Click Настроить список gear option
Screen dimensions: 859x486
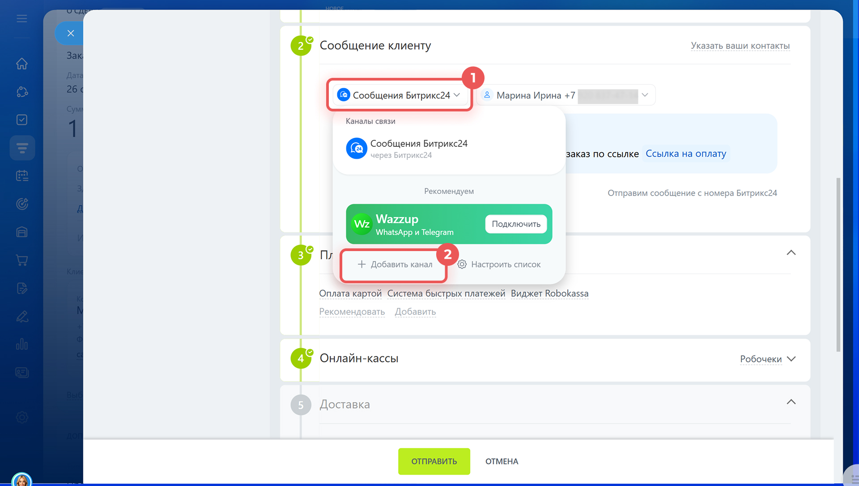pos(499,264)
